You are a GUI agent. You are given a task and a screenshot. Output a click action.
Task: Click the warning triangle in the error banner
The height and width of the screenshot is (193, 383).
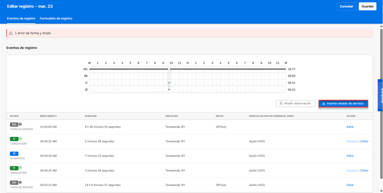point(11,33)
